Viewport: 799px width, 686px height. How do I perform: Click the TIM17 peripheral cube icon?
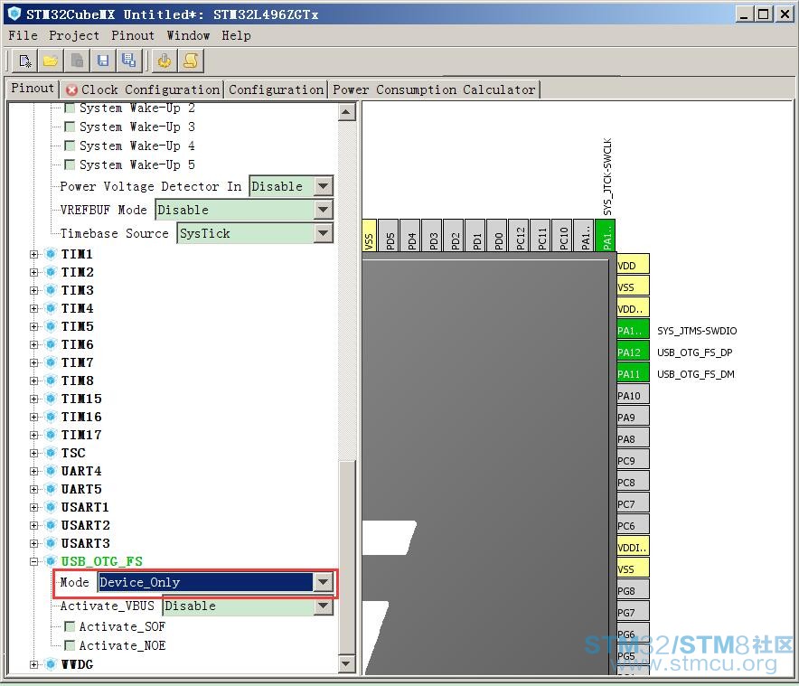tap(51, 435)
